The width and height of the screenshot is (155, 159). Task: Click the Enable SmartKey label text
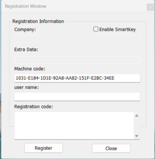[117, 30]
